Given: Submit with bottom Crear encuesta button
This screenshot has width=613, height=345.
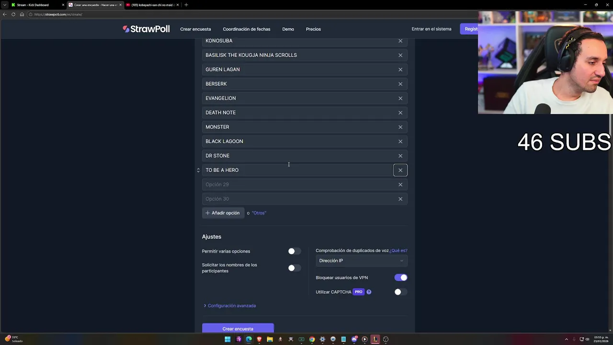Looking at the screenshot, I should 238,329.
